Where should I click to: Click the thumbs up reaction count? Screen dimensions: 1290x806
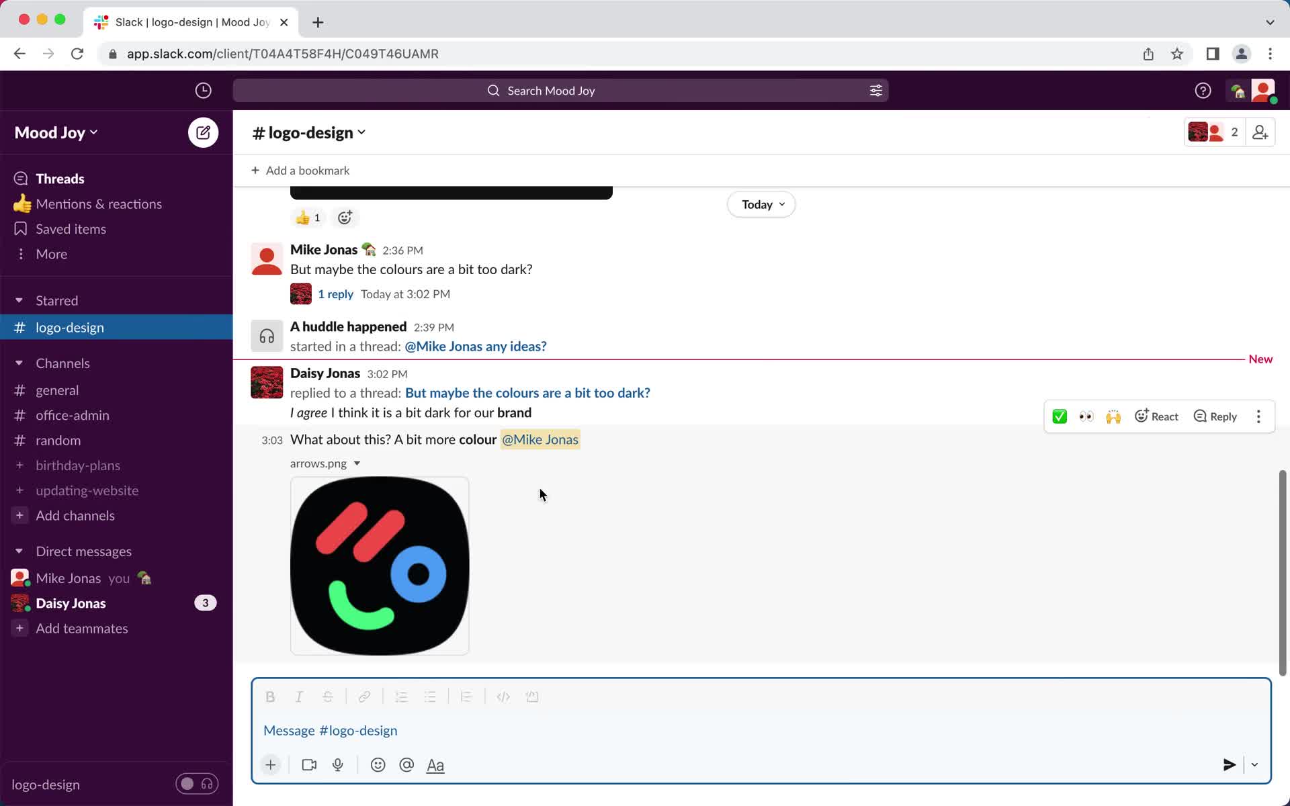[308, 218]
